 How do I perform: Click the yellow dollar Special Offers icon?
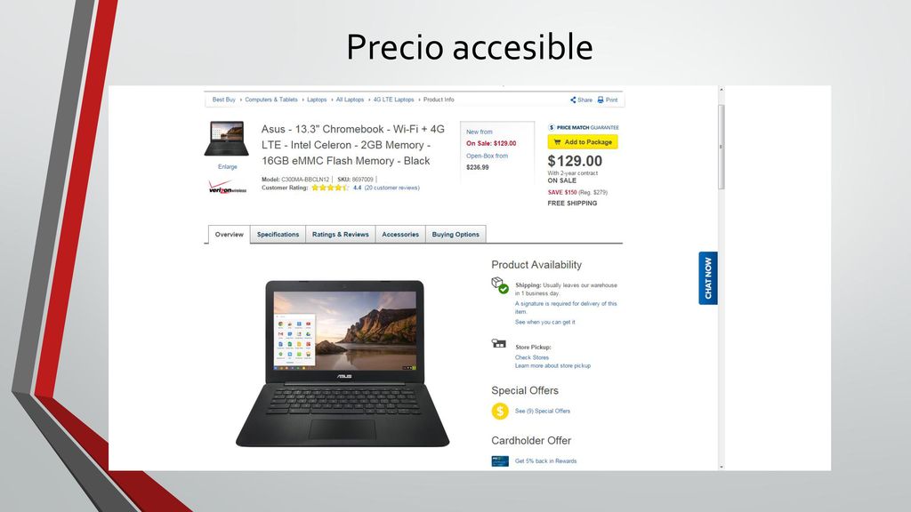[x=500, y=411]
